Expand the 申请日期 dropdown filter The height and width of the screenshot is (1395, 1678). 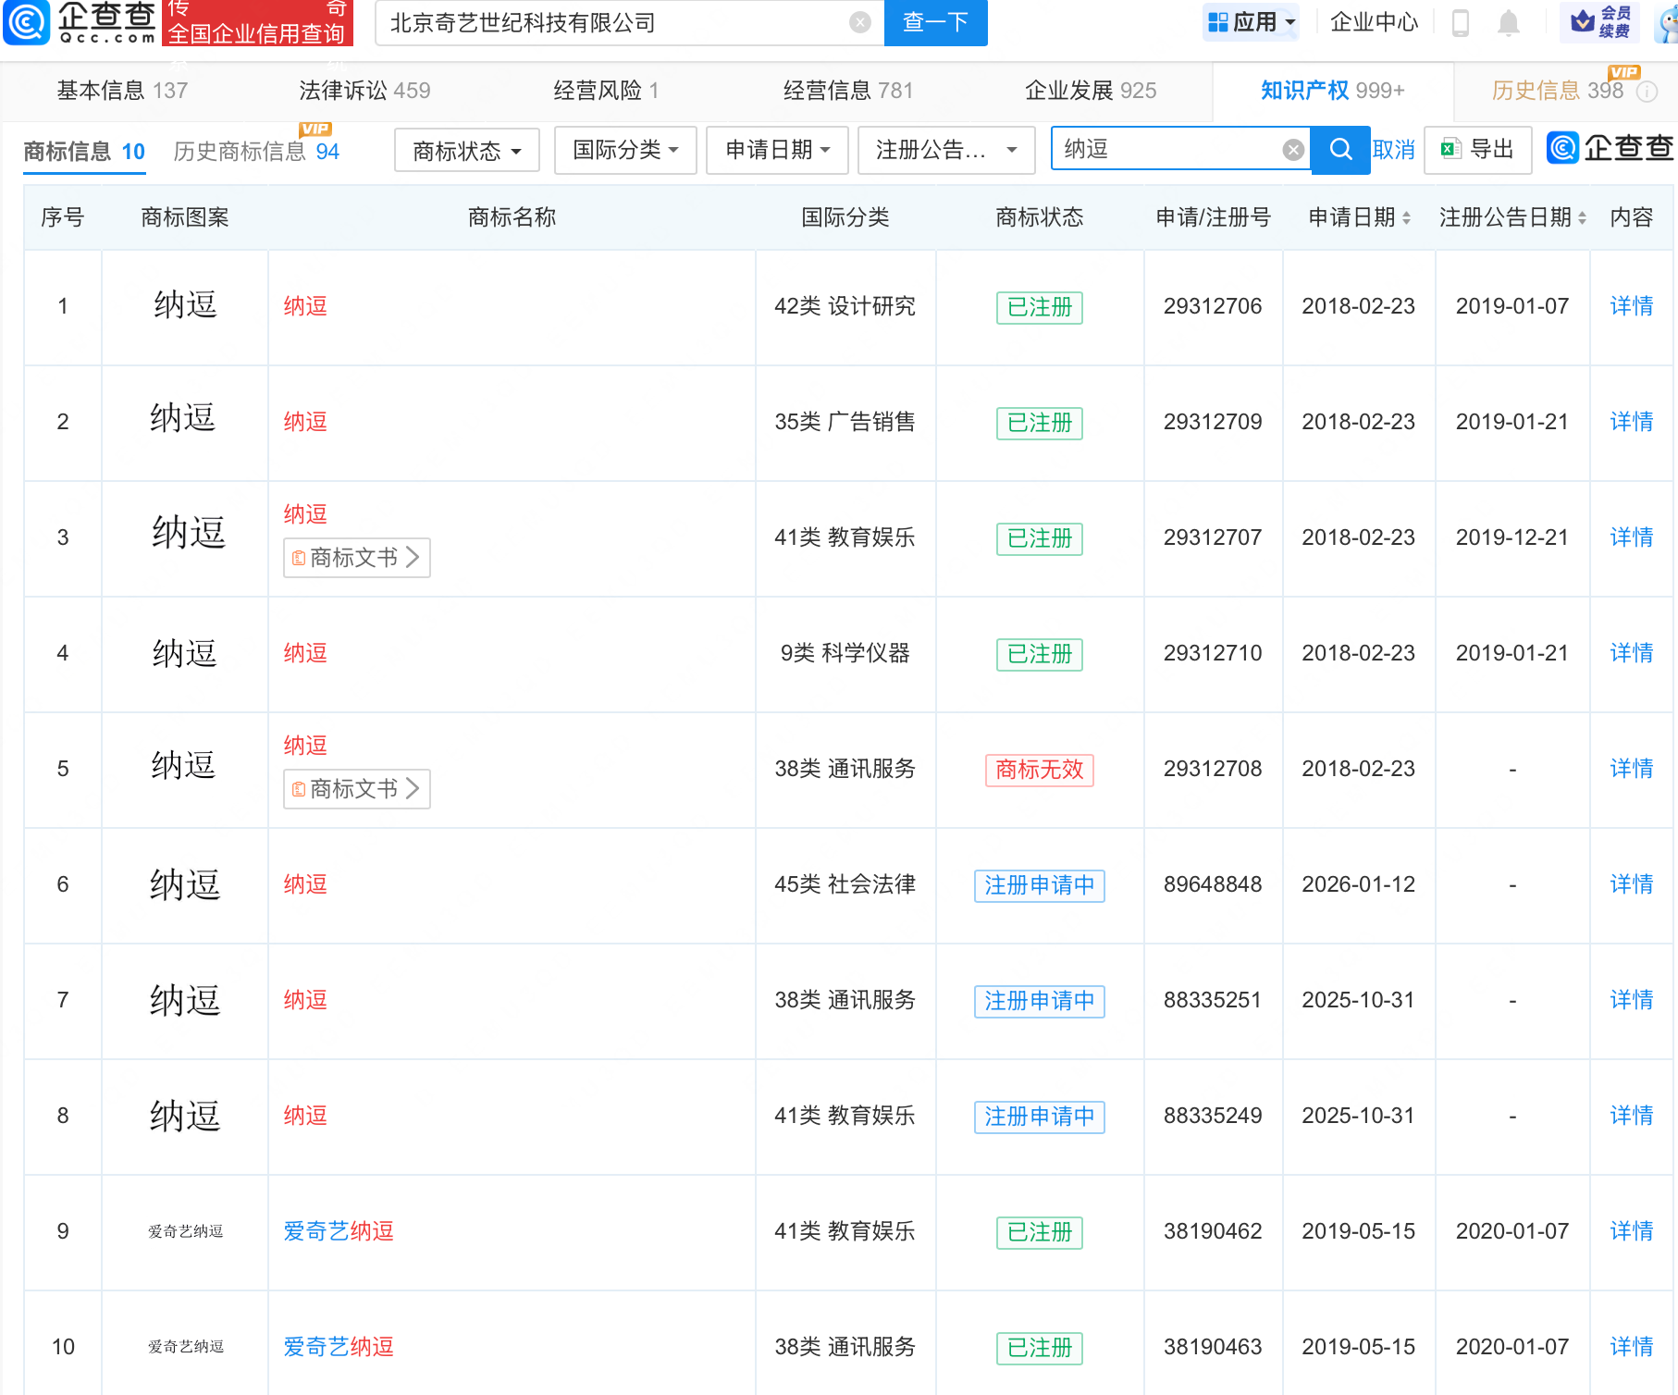point(777,150)
